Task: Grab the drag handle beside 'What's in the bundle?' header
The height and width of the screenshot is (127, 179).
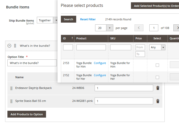Action: (x=15, y=46)
